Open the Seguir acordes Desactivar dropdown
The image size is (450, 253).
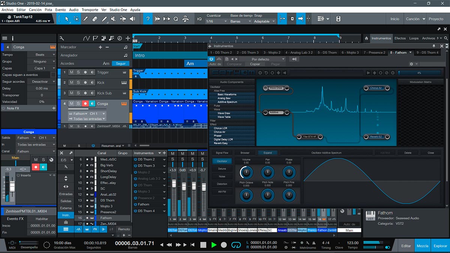pyautogui.click(x=42, y=82)
